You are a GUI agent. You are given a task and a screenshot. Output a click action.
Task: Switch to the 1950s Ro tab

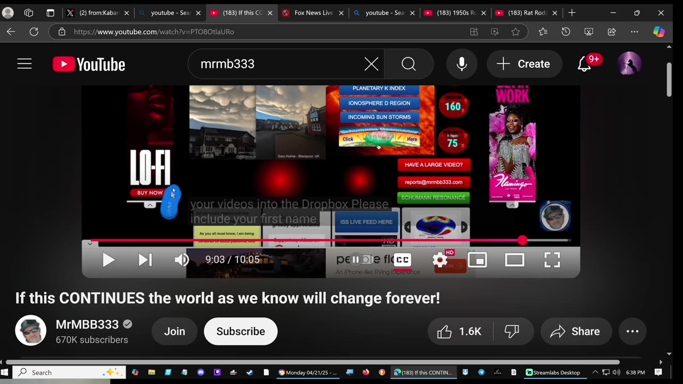pyautogui.click(x=456, y=13)
